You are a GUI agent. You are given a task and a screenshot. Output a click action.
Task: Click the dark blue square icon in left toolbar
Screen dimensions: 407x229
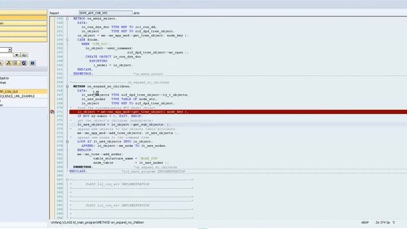tap(32, 63)
